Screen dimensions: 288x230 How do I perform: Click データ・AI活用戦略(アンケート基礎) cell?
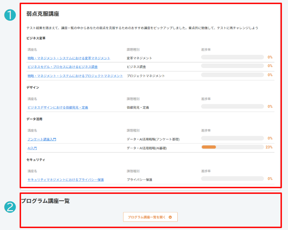click(x=153, y=139)
